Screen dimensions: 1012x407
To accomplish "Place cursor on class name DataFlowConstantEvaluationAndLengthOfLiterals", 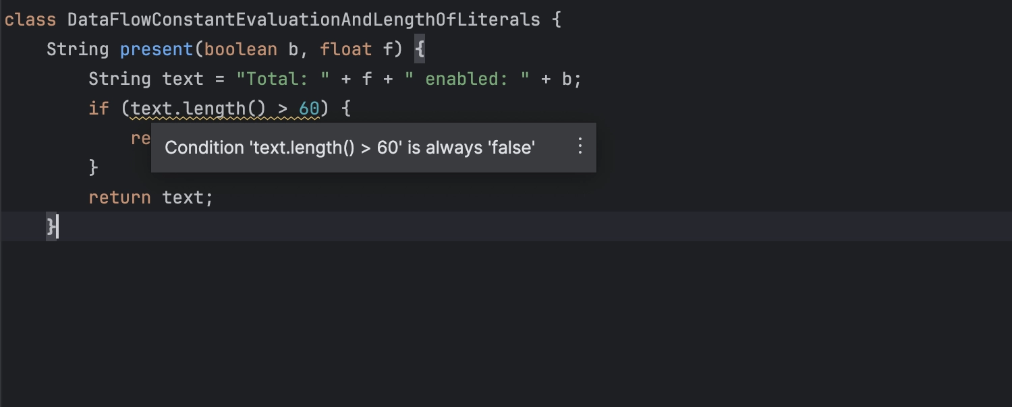I will (x=304, y=20).
